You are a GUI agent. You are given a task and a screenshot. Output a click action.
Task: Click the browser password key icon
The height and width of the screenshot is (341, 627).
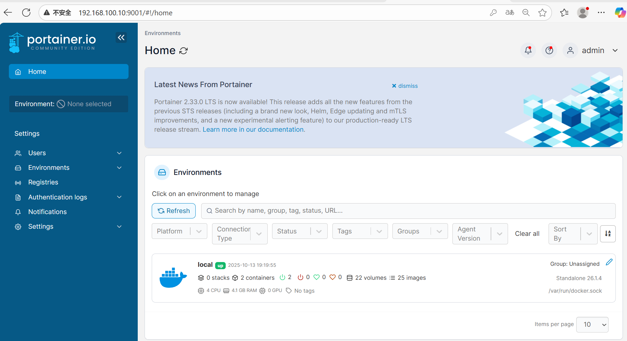pos(493,13)
